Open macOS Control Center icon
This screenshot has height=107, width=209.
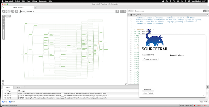coord(189,1)
